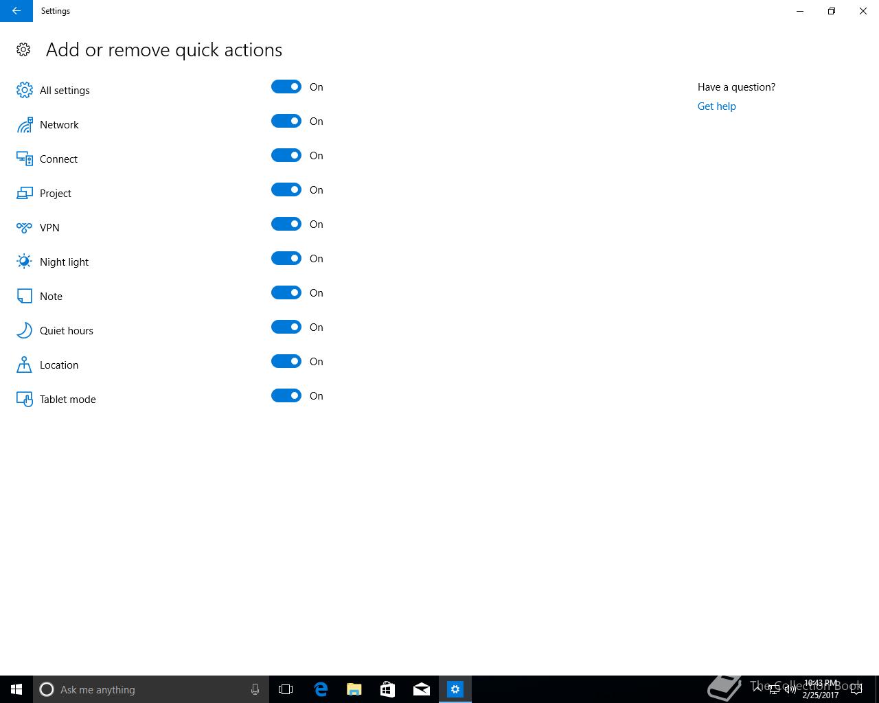This screenshot has height=703, width=879.
Task: Turn off the Night light toggle
Action: pos(286,258)
